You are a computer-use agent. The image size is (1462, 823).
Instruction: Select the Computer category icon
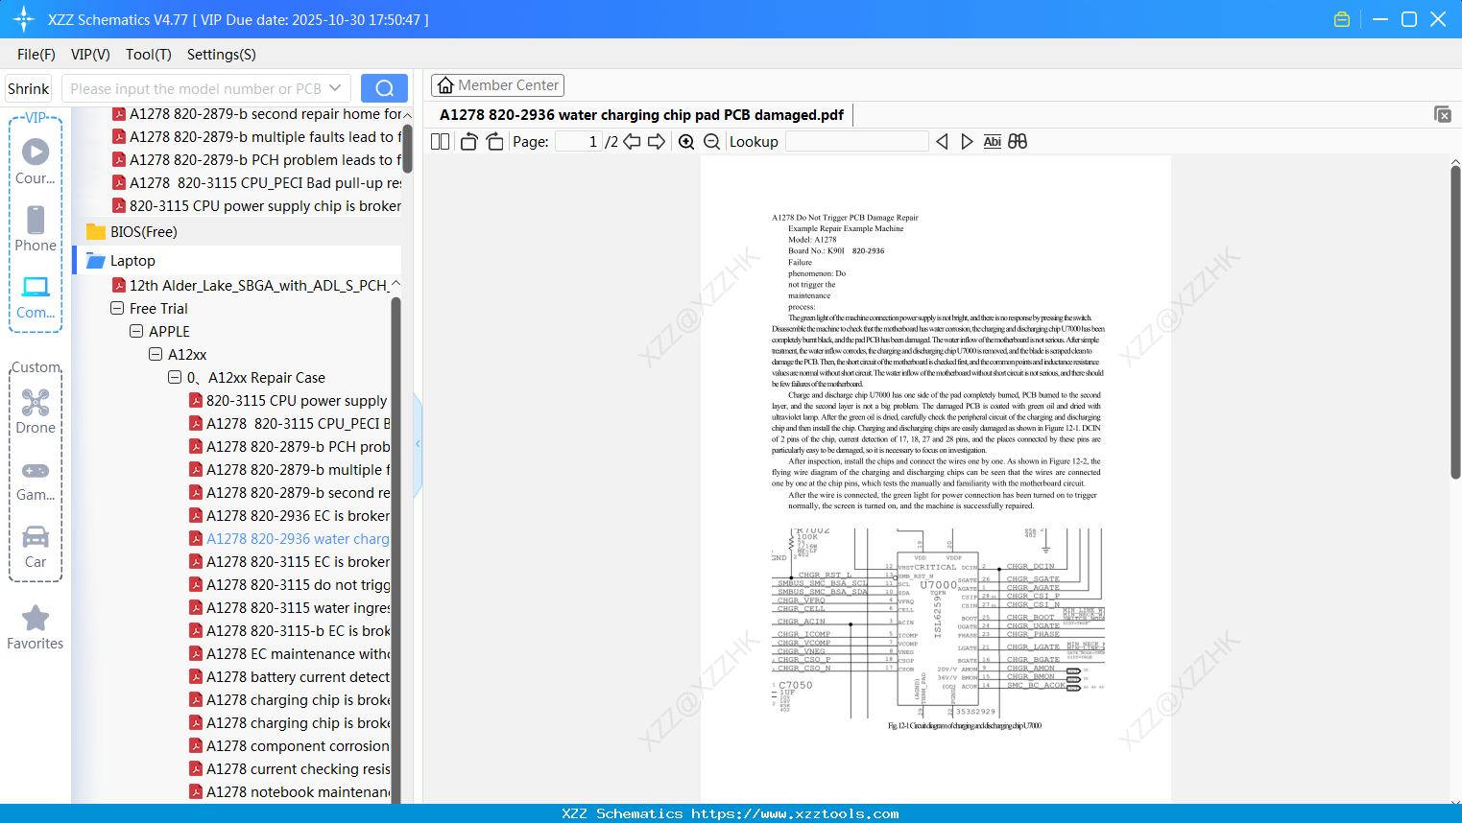coord(36,296)
